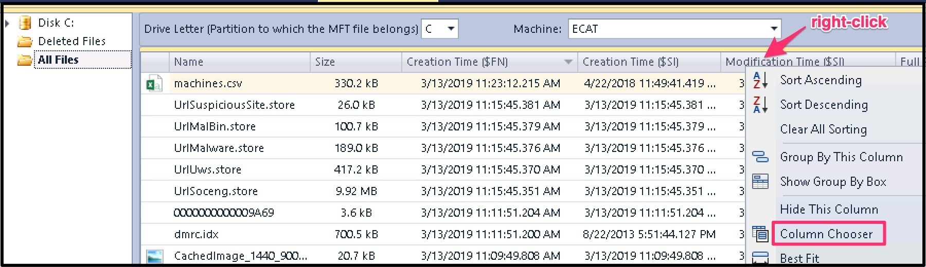Click the Disk C: drive icon
This screenshot has height=267, width=926.
[25, 23]
